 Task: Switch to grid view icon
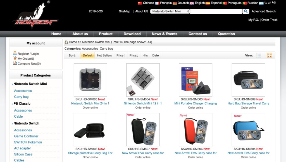pos(270,55)
